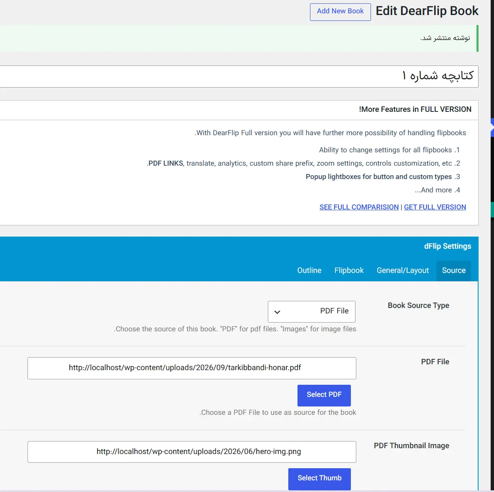Edit the book title field کتابچه شماره ۱

point(239,77)
